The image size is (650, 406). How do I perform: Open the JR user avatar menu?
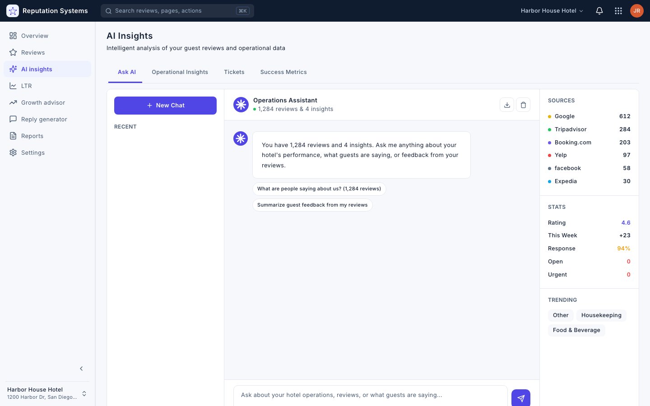coord(637,11)
